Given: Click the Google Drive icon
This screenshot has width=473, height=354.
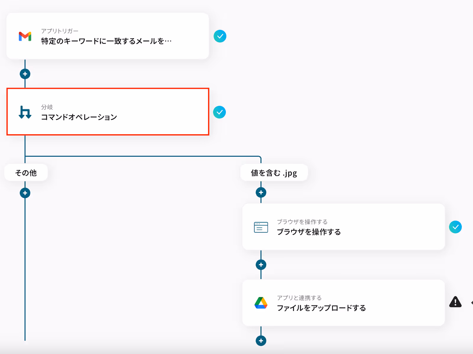Looking at the screenshot, I should [261, 303].
